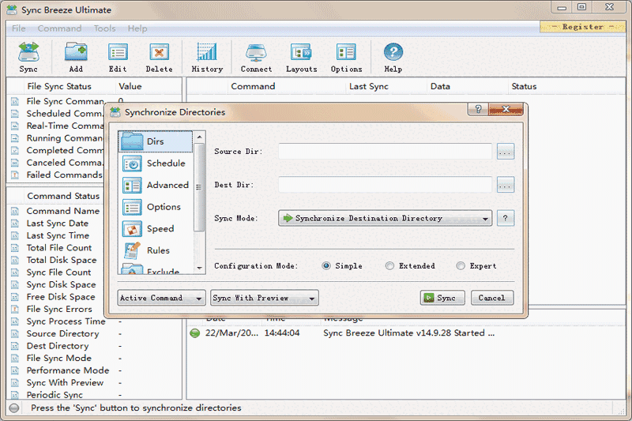Click the green status icon of log entry
Viewport: 632px width, 421px height.
pos(195,333)
